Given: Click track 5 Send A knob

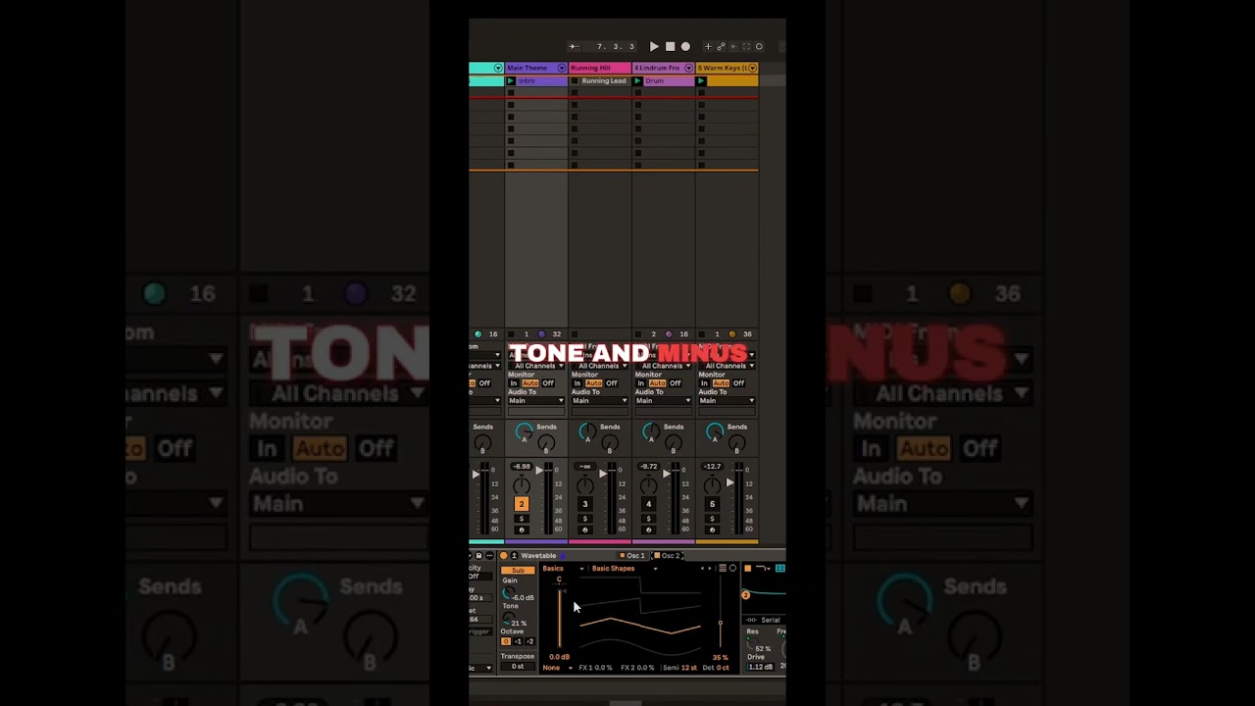Looking at the screenshot, I should click(x=714, y=430).
